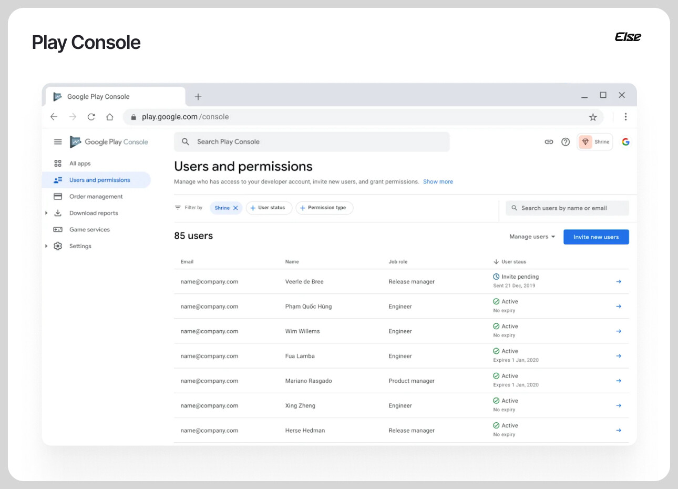678x489 pixels.
Task: Open details arrow for Veerle de Bree
Action: [x=619, y=282]
